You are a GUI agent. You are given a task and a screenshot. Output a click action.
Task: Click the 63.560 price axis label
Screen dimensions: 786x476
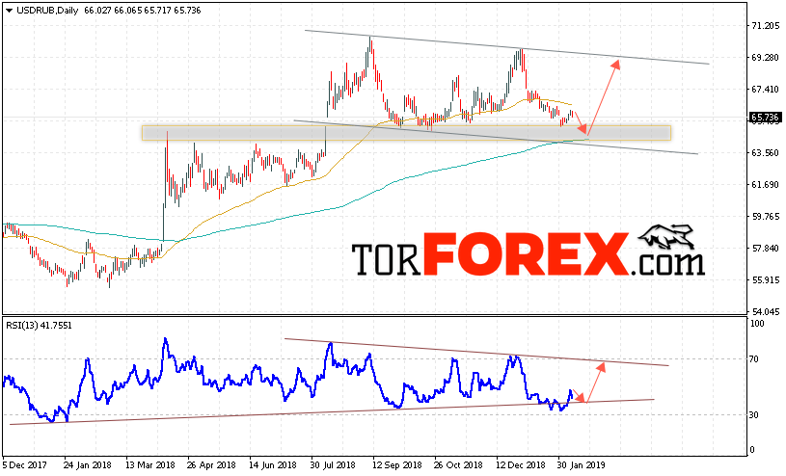click(x=766, y=153)
